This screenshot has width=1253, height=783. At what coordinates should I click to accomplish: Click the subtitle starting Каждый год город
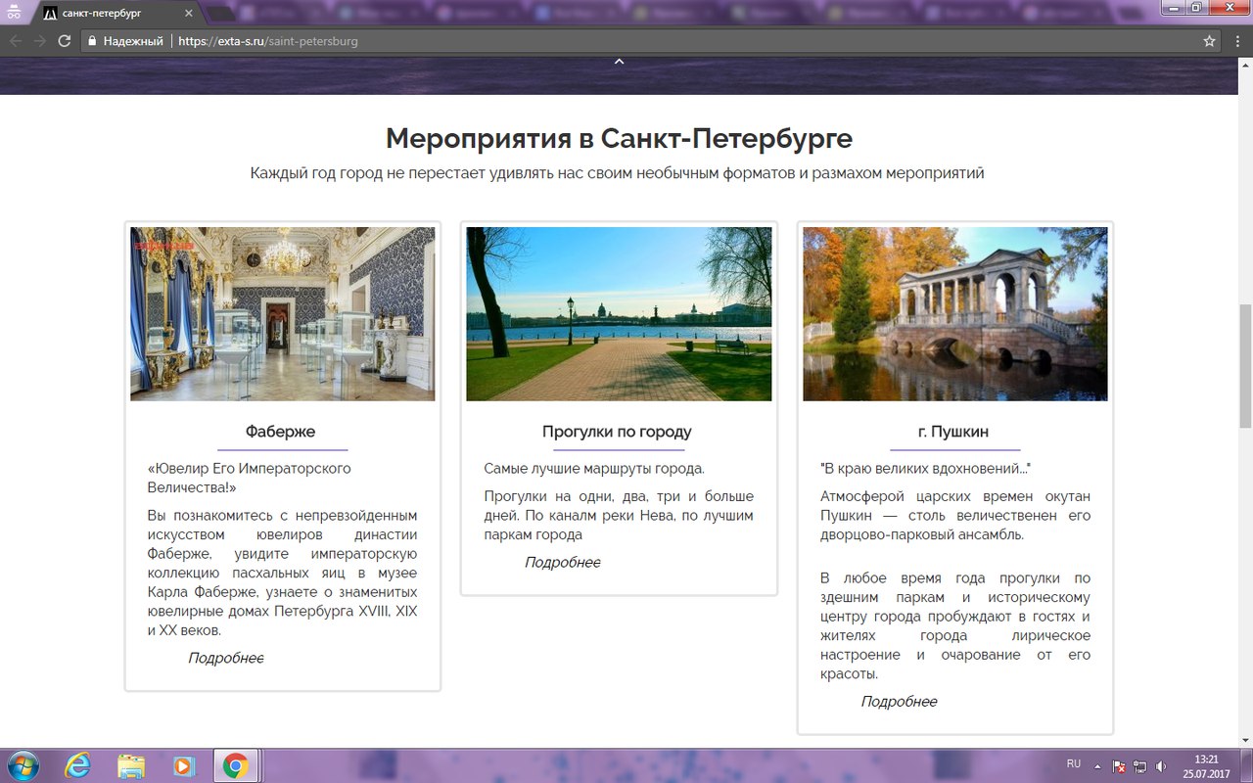tap(617, 173)
